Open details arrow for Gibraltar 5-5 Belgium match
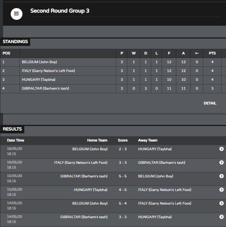This screenshot has width=226, height=227. tap(221, 176)
